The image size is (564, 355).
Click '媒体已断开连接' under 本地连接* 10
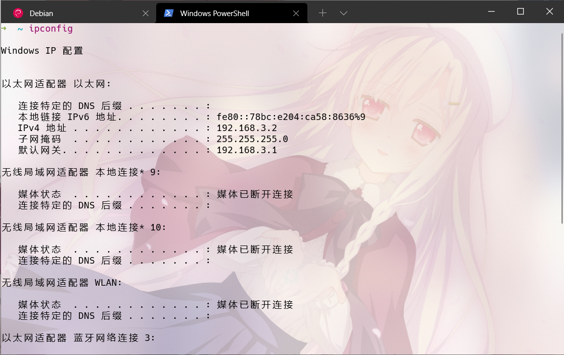tap(255, 250)
